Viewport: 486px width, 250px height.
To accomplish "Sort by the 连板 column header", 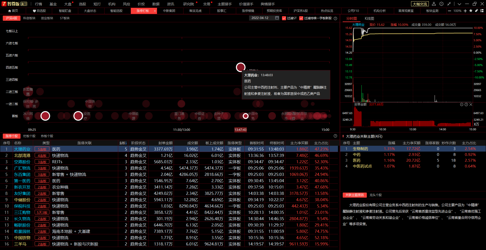I will (x=123, y=143).
